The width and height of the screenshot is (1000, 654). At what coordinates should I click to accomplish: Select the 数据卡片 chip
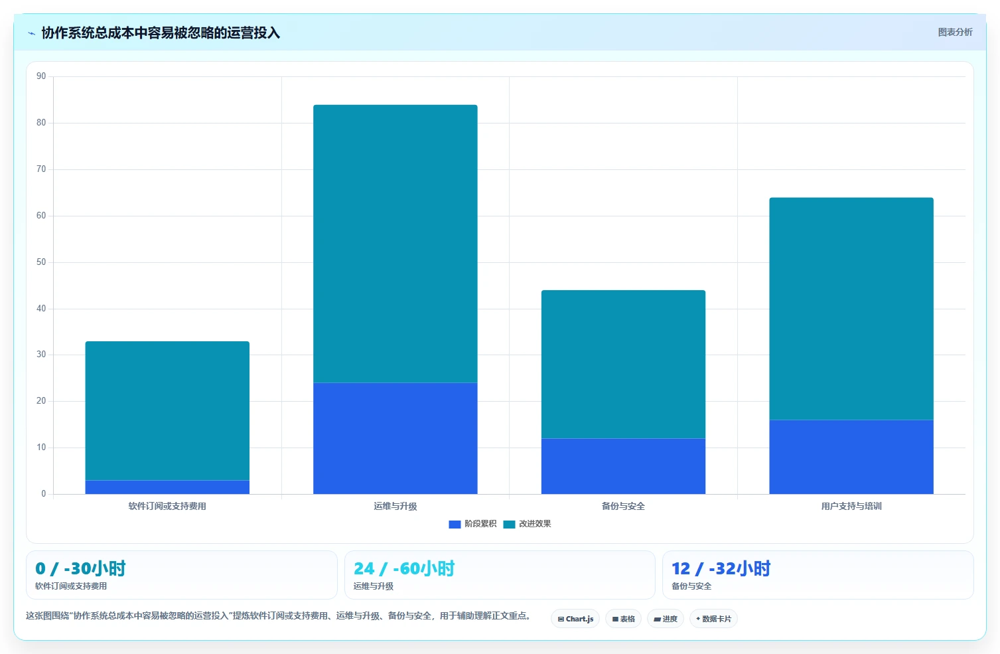click(x=713, y=619)
